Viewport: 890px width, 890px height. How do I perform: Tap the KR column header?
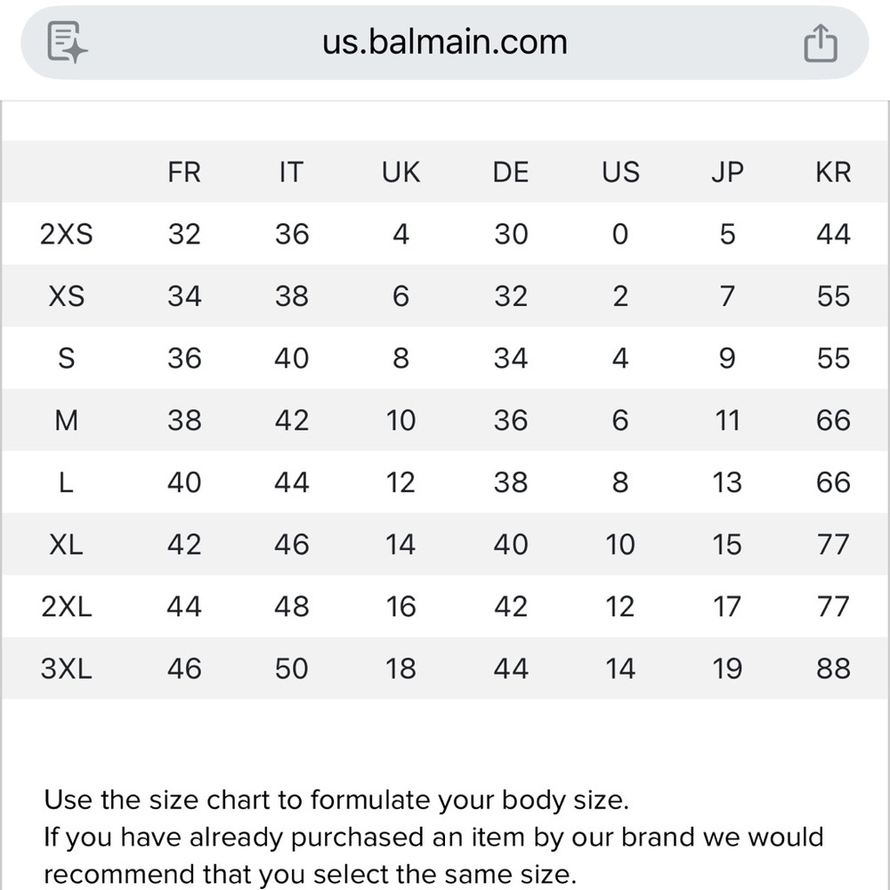[x=833, y=172]
